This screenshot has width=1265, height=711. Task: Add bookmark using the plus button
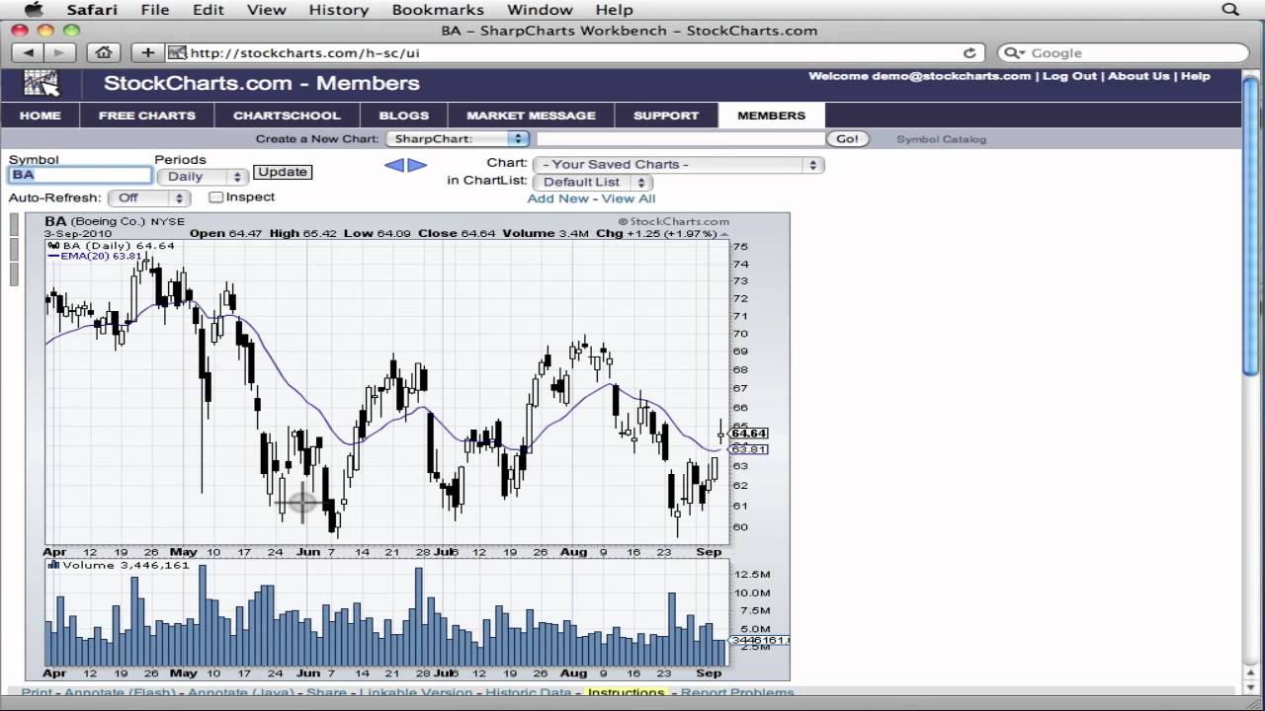[x=148, y=52]
